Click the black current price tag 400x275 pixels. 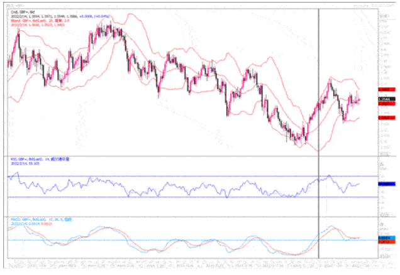pos(385,99)
